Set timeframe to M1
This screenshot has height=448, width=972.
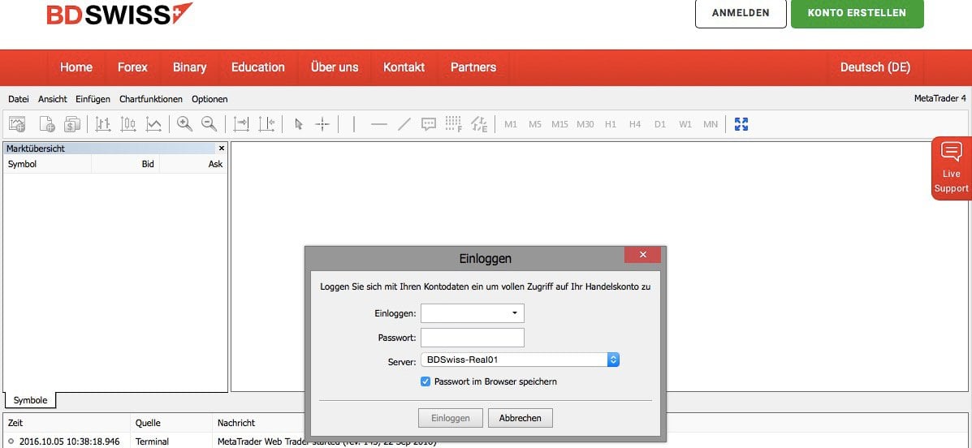click(511, 124)
